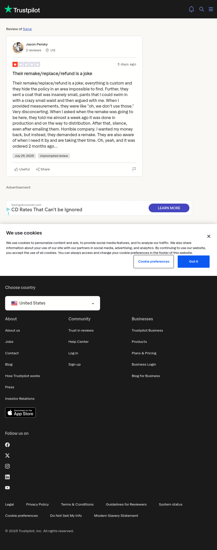Visit the Instagram icon in footer
Viewport: 217px width, 550px height.
point(7,466)
